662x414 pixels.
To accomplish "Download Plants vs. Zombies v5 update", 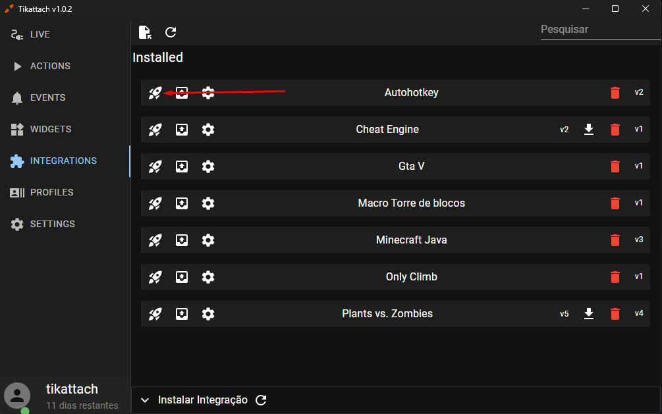I will tap(588, 313).
